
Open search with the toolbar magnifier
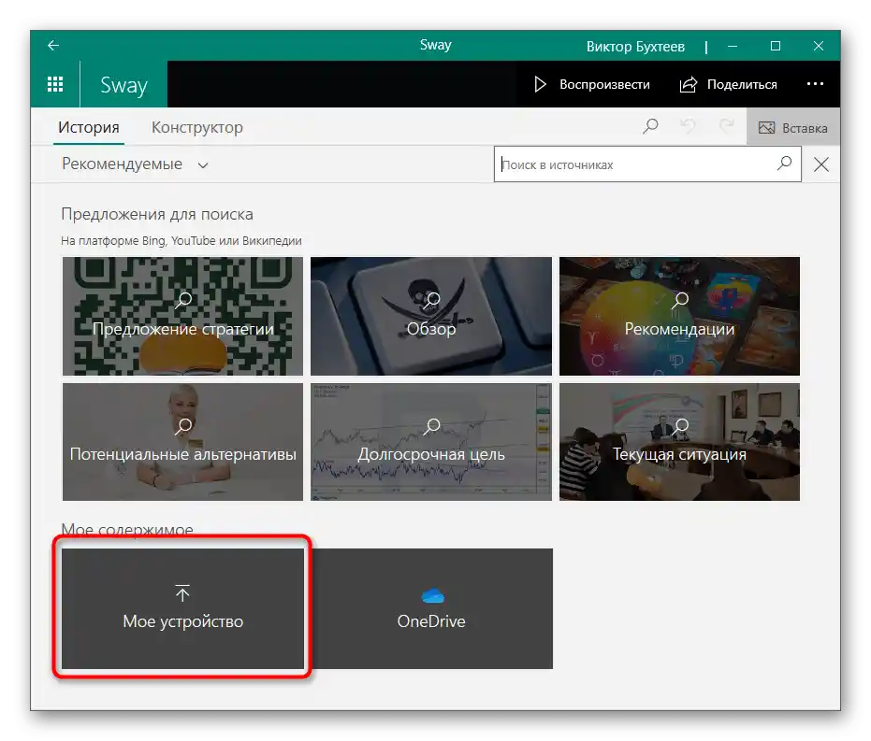(650, 127)
